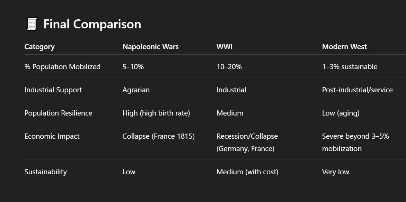The height and width of the screenshot is (202, 406).
Task: Click the % Population Mobilized row label
Action: coord(62,66)
